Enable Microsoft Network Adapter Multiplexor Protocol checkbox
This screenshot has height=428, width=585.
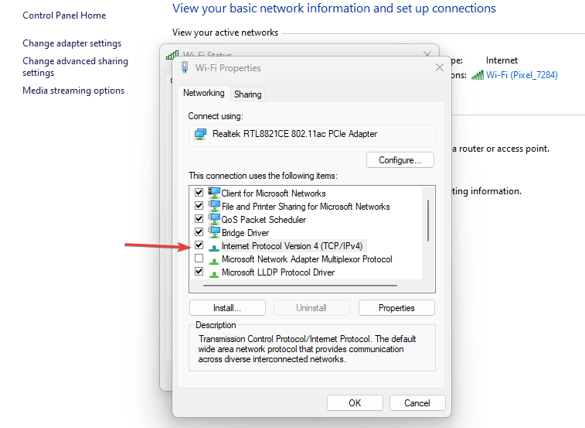pos(199,259)
